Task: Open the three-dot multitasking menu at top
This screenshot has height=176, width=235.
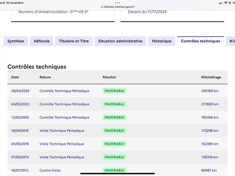Action: click(x=117, y=3)
